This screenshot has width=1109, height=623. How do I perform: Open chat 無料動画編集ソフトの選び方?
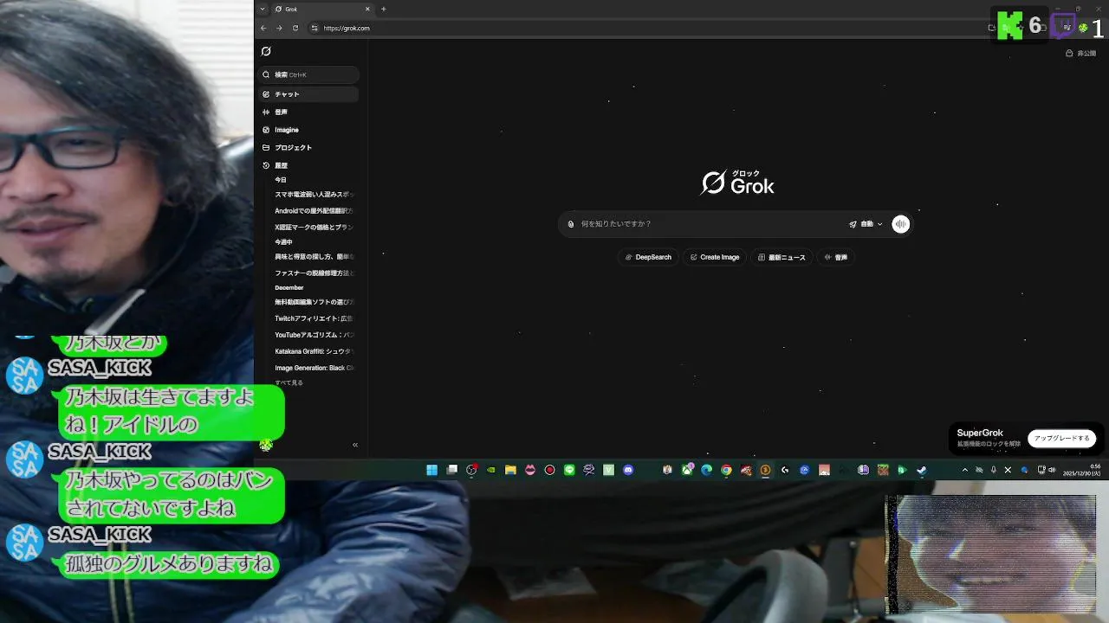[x=314, y=302]
